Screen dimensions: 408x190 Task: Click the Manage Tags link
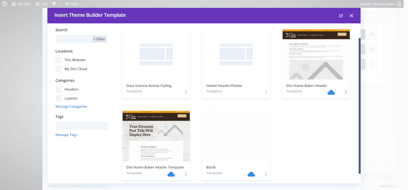point(66,135)
